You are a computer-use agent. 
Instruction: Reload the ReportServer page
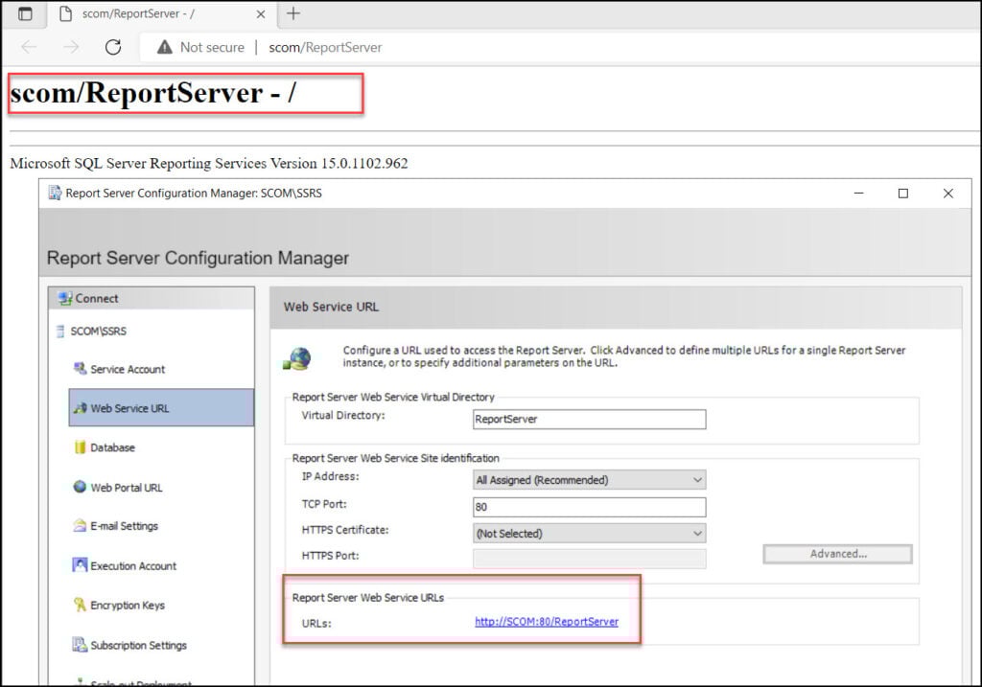(x=113, y=47)
